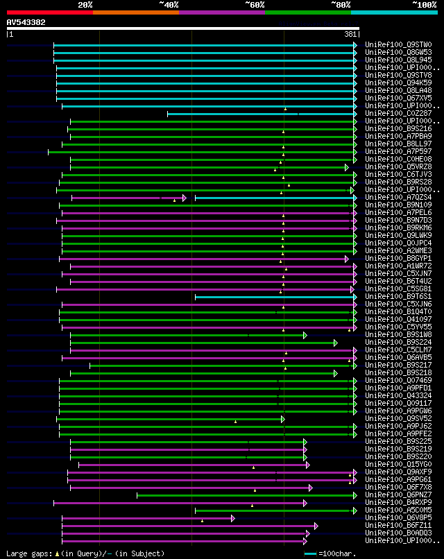Click hit label UniRef100_Q9AXF9
444x559 pixels.
(398, 472)
